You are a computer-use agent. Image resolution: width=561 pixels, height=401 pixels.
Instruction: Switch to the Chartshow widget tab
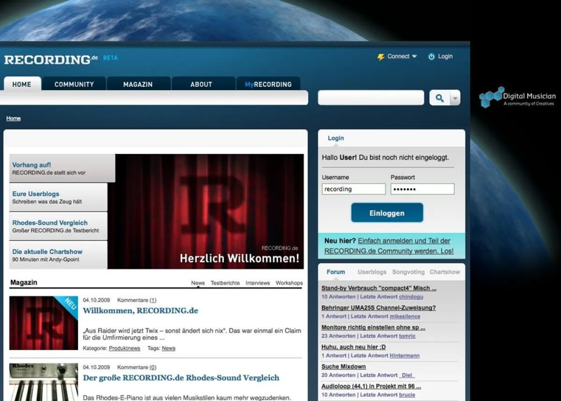coord(445,272)
